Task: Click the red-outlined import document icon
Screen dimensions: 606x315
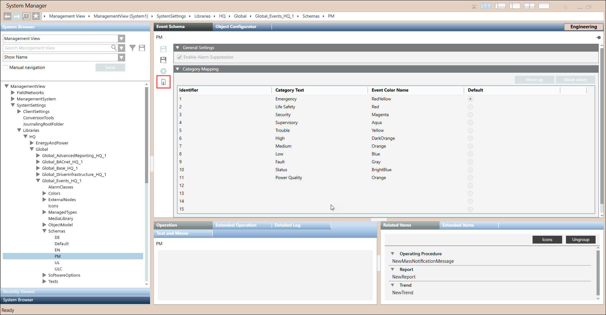Action: [x=163, y=82]
